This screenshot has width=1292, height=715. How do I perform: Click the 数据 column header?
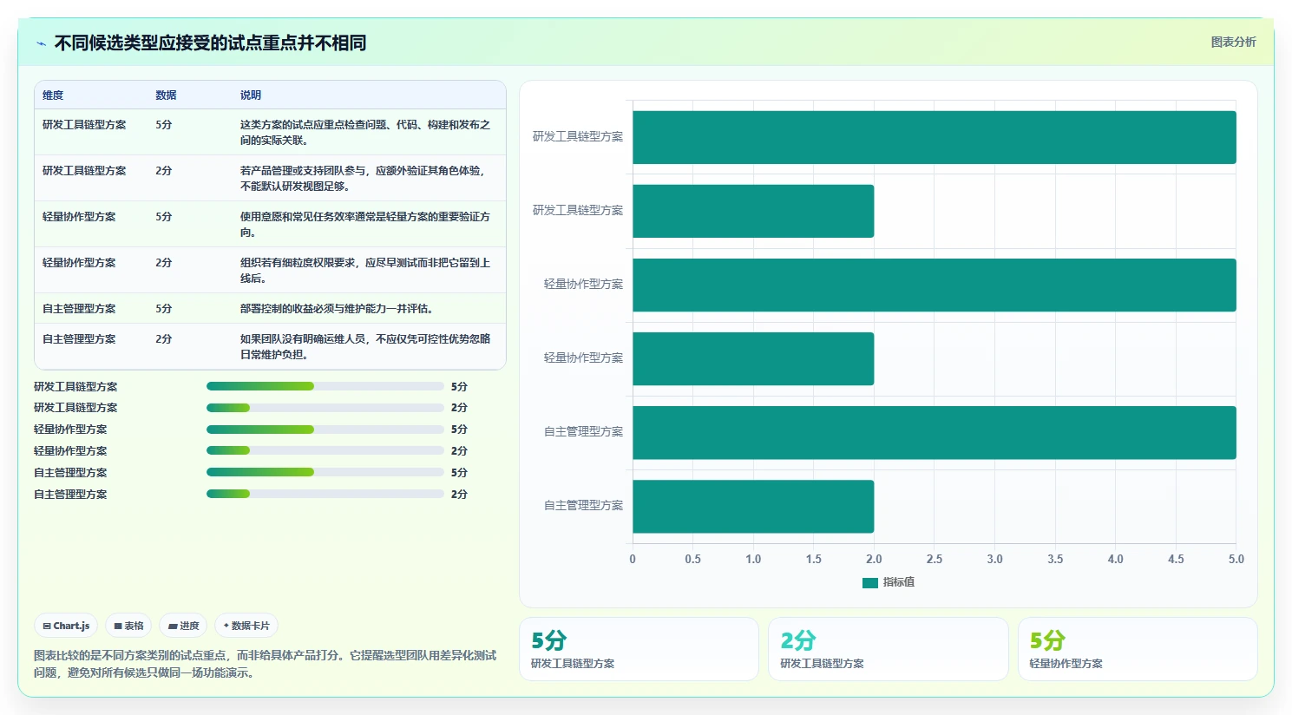(x=166, y=95)
